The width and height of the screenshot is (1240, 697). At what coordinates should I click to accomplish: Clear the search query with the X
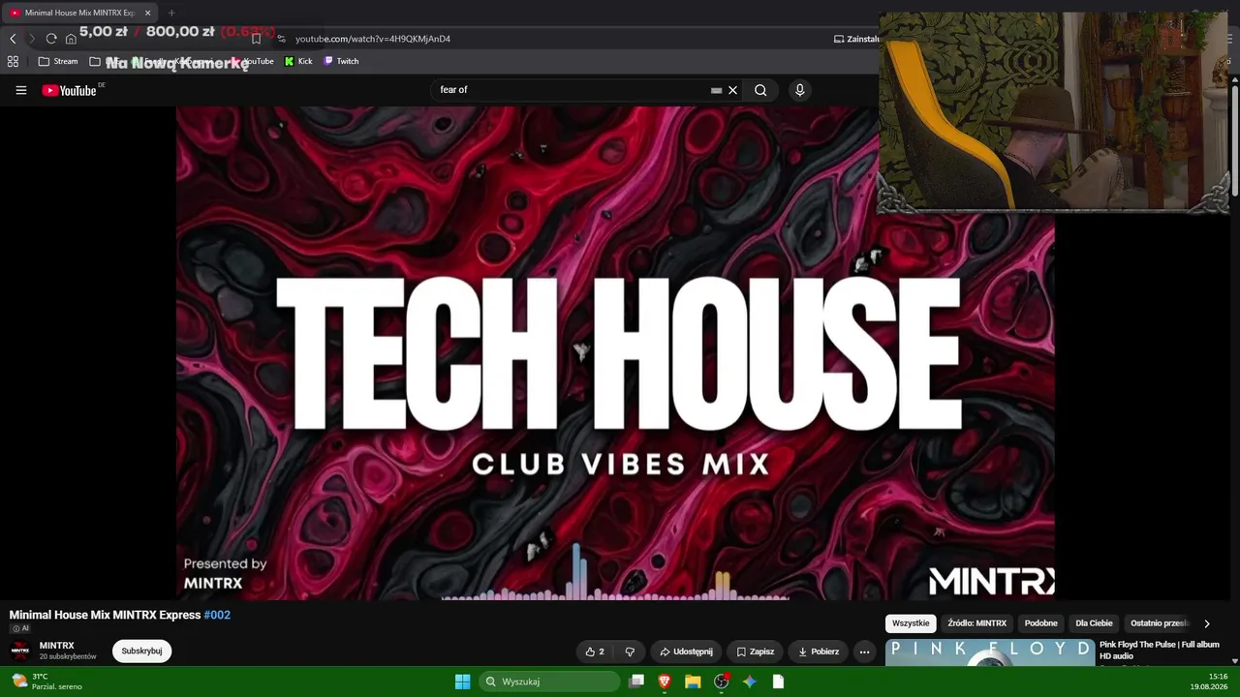(x=732, y=90)
